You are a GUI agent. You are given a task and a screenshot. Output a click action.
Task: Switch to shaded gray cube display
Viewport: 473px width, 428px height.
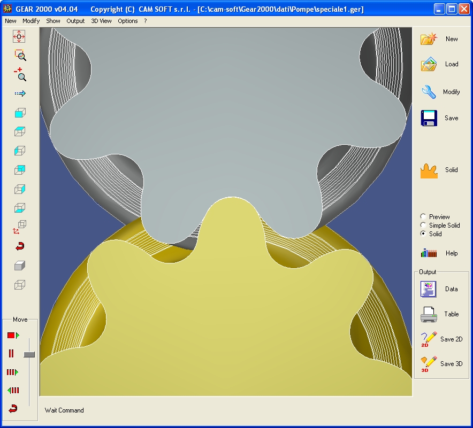tap(20, 266)
